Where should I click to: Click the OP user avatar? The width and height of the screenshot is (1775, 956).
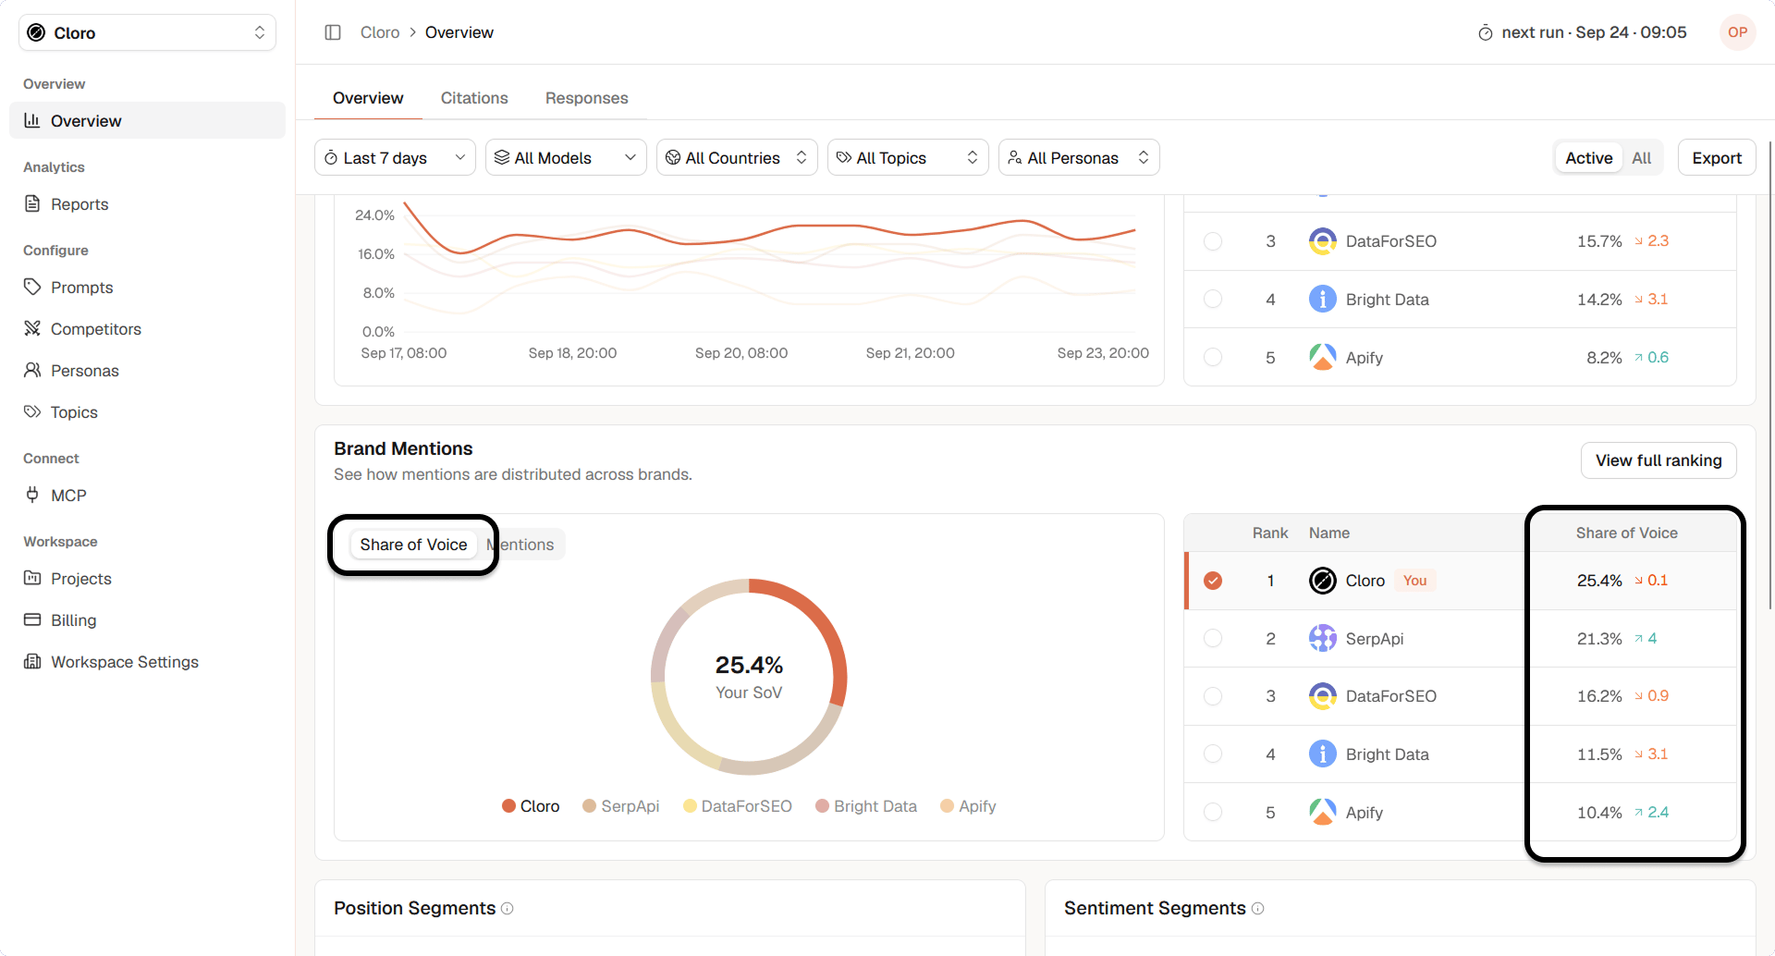[1737, 32]
